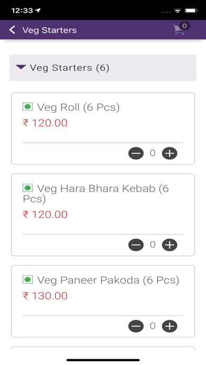
Task: Add one Veg Hara Bhara Kebab
Action: (170, 245)
